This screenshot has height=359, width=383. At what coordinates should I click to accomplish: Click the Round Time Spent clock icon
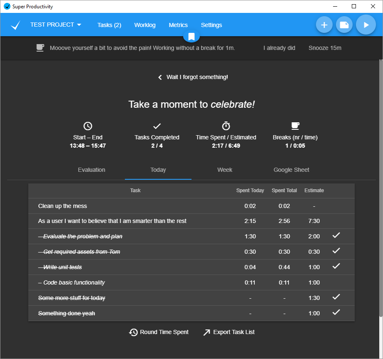click(133, 332)
